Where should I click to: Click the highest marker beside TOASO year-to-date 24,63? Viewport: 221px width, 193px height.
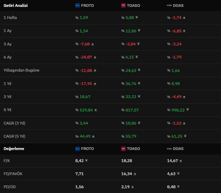[x=139, y=70]
